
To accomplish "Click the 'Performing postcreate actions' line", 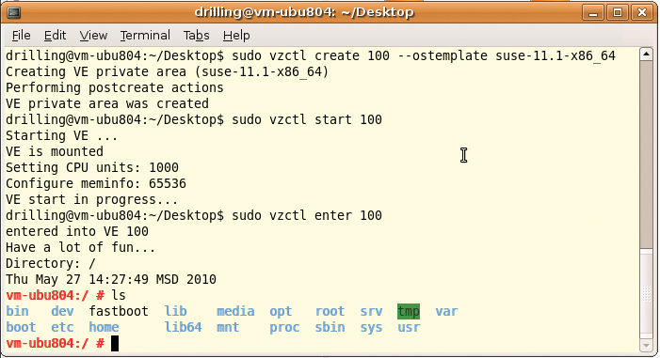I will coord(115,87).
